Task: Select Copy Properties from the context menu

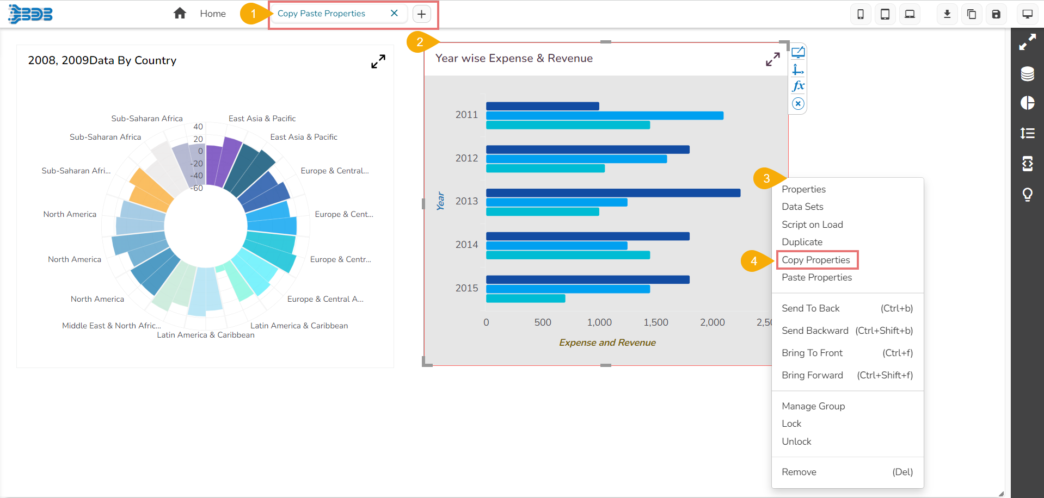Action: pyautogui.click(x=816, y=260)
